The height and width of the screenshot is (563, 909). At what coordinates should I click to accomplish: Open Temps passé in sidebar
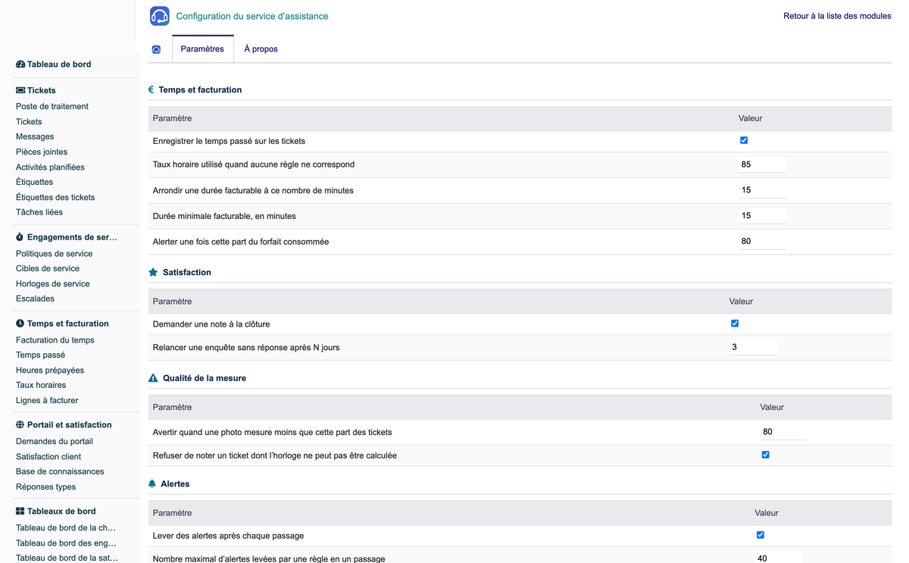(x=41, y=355)
